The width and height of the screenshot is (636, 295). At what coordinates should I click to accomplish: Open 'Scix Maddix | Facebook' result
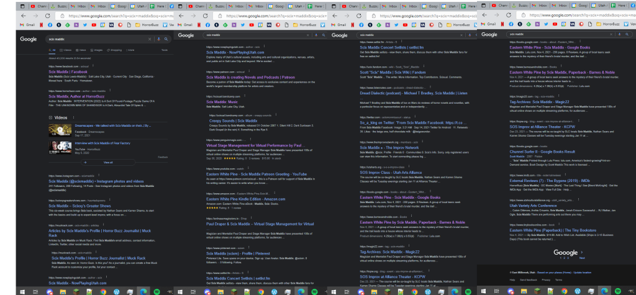pyautogui.click(x=68, y=72)
